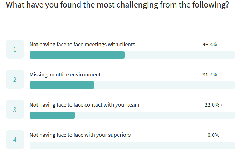Click the 46.3% percentage value
This screenshot has width=244, height=159.
(210, 45)
